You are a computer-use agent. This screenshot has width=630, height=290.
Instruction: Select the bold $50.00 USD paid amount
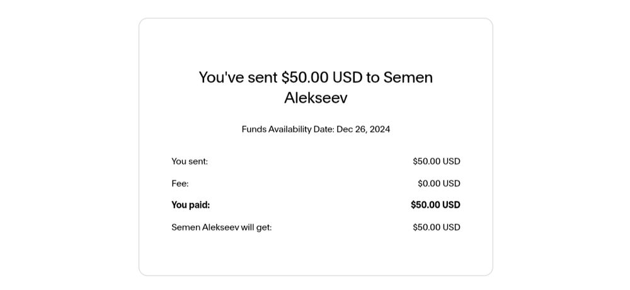[435, 205]
